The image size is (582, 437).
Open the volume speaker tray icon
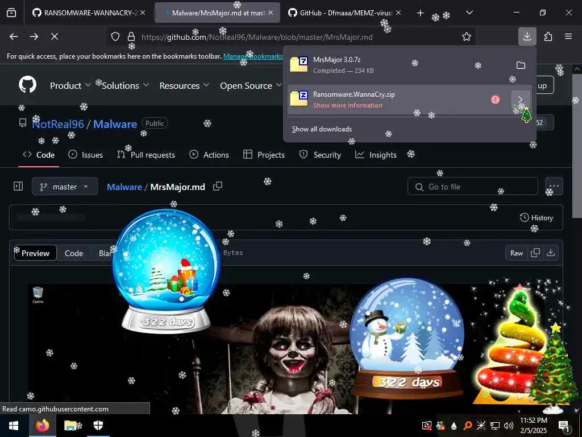pos(509,426)
